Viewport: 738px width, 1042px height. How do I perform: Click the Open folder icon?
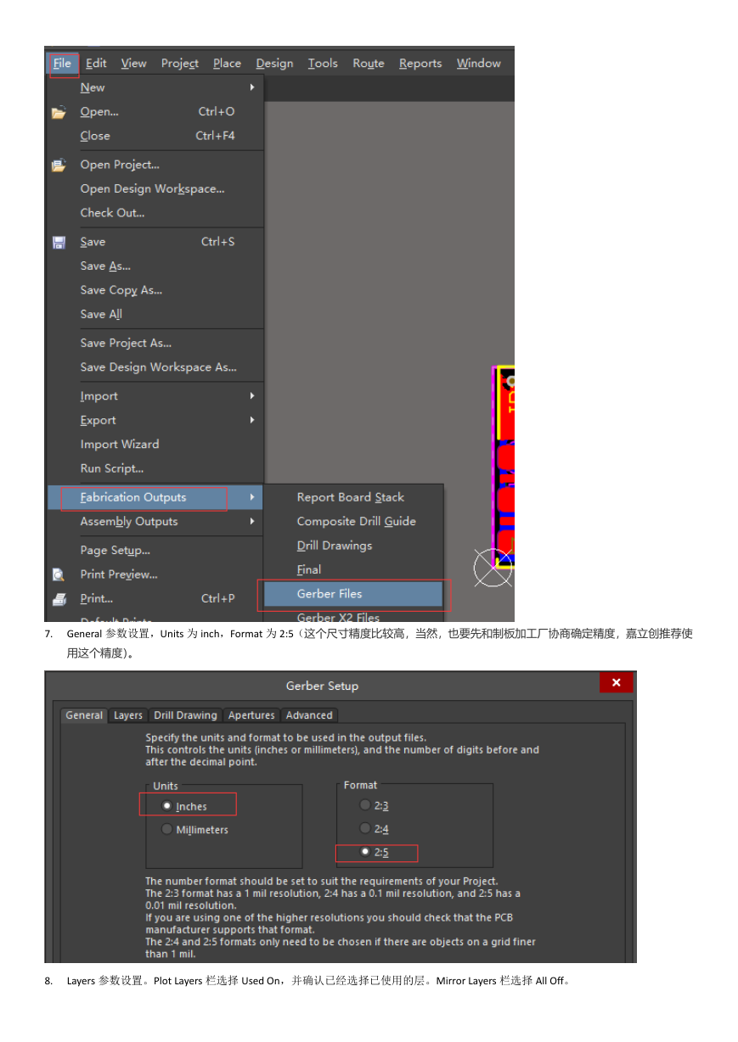pyautogui.click(x=59, y=112)
